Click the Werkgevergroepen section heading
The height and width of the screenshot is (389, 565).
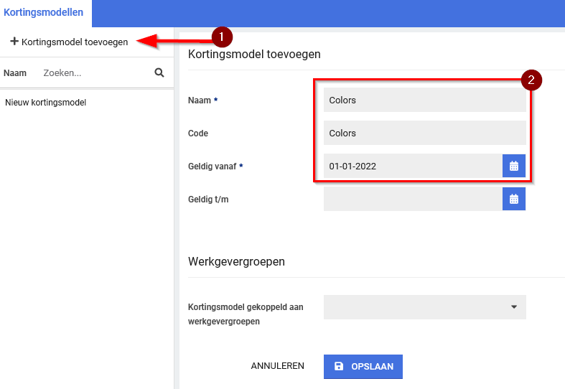(236, 261)
